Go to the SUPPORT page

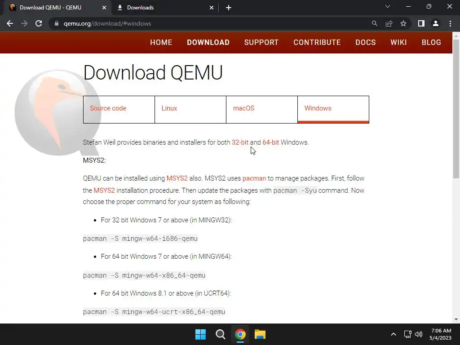(261, 42)
